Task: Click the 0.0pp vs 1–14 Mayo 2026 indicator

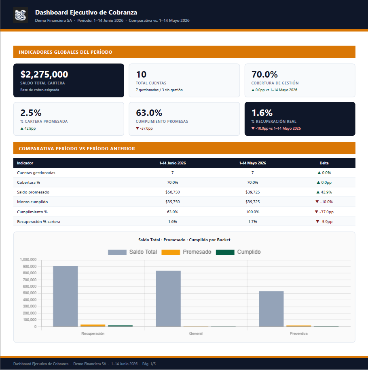Action: (274, 90)
